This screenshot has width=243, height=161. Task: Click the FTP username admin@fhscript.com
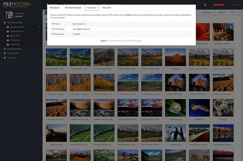82,29
